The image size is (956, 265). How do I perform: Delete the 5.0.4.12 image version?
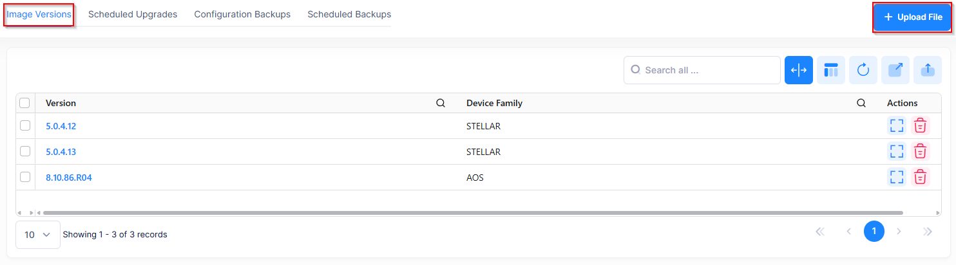[x=921, y=125]
